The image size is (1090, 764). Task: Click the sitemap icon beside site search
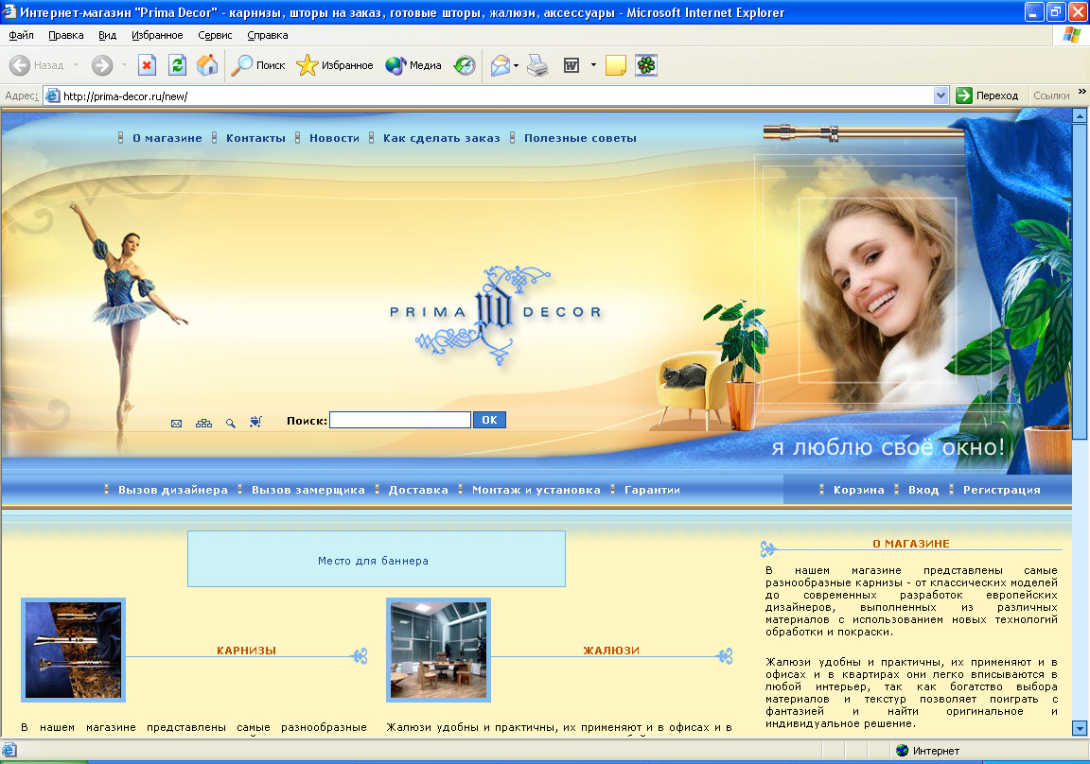pyautogui.click(x=203, y=423)
